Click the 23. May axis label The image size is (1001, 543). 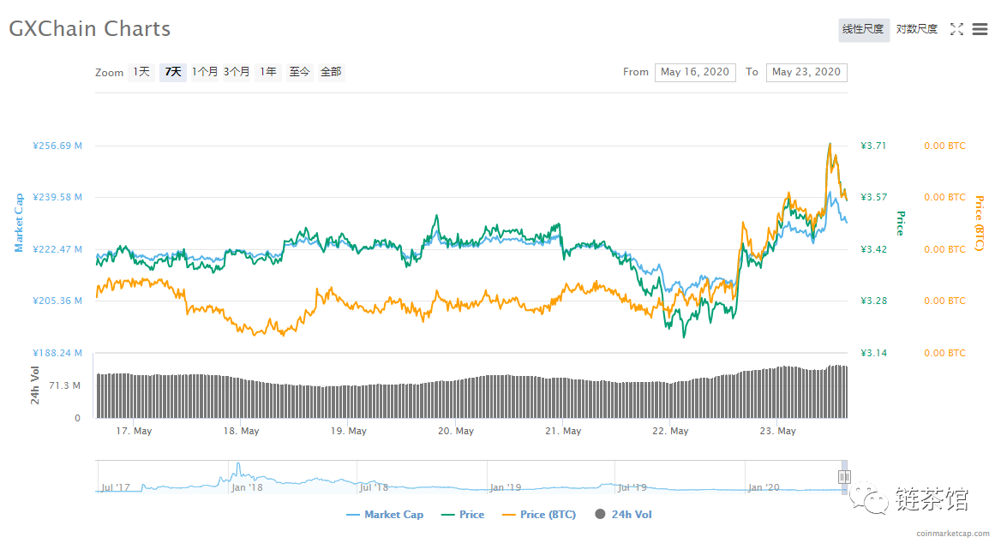pos(777,432)
